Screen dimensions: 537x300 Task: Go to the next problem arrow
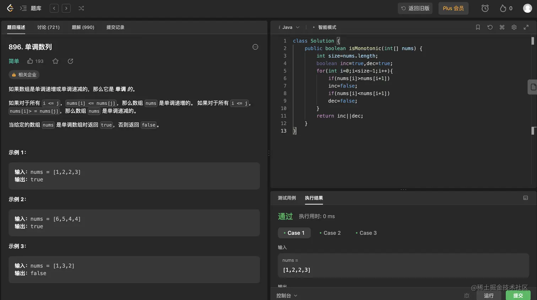(66, 8)
